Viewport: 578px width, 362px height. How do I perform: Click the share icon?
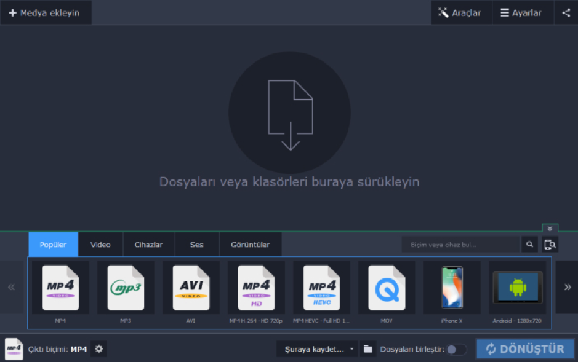pos(566,12)
